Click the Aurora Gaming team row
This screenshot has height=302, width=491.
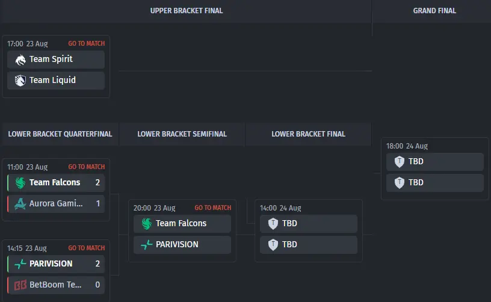coord(56,204)
